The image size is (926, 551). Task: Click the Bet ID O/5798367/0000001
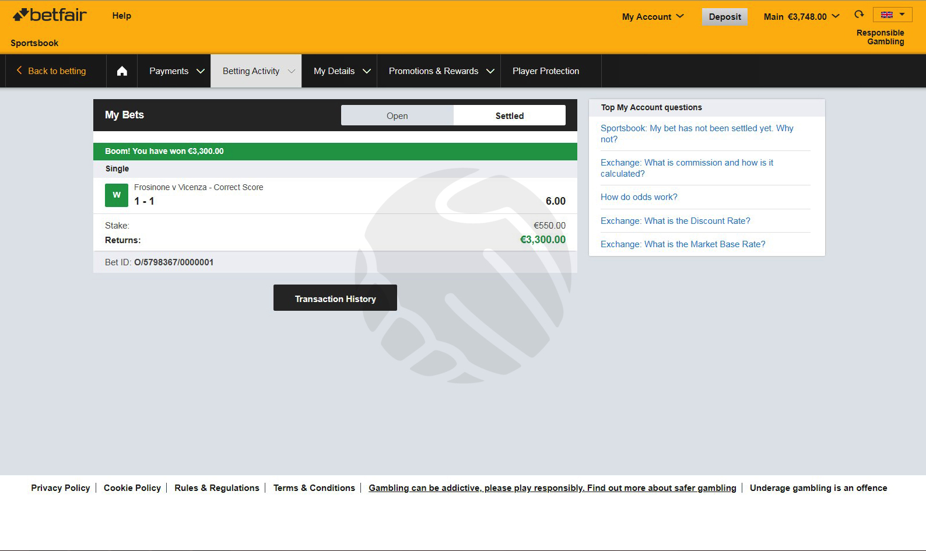(x=174, y=262)
